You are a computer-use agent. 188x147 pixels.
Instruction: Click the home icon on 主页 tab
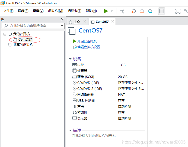[71, 22]
